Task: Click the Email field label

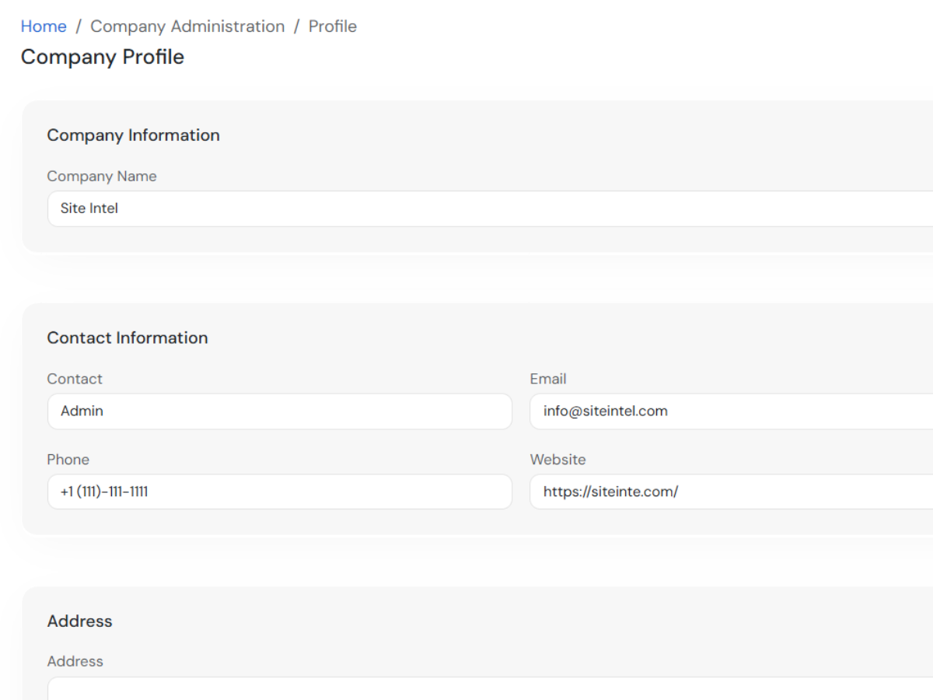Action: click(548, 379)
